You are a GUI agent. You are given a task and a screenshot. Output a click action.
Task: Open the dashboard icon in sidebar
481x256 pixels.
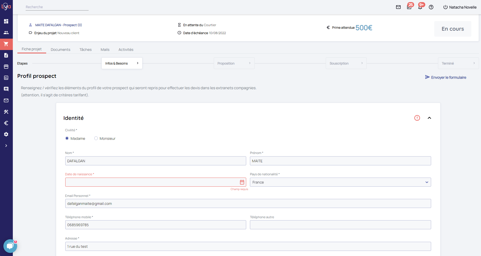pos(6,21)
